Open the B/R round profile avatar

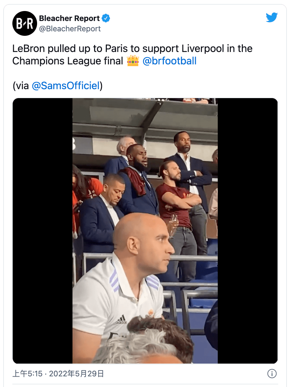coord(25,23)
